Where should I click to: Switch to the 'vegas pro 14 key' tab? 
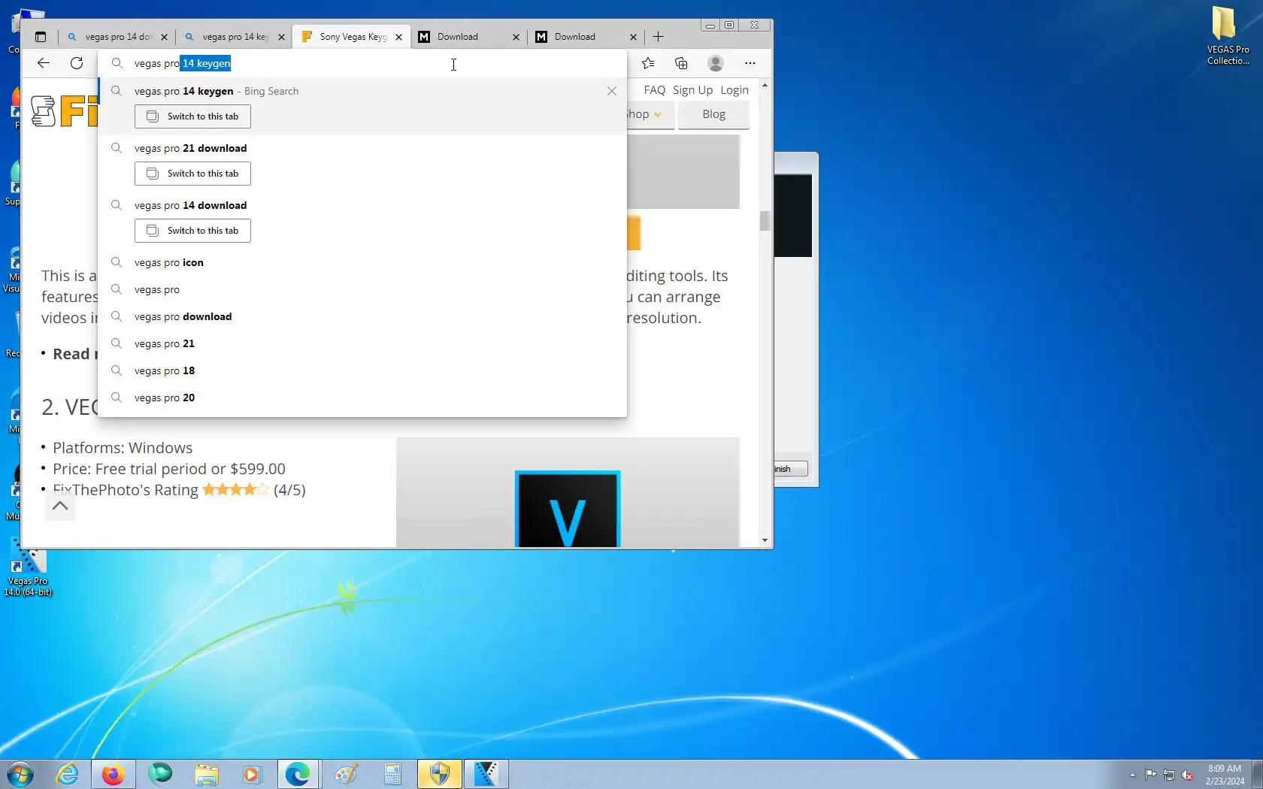[235, 37]
